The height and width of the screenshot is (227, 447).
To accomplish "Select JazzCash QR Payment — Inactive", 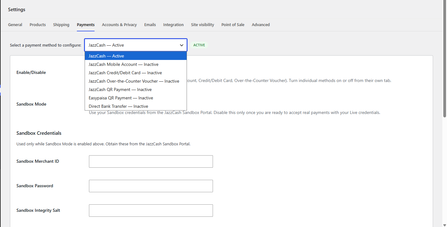I will 136,89.
